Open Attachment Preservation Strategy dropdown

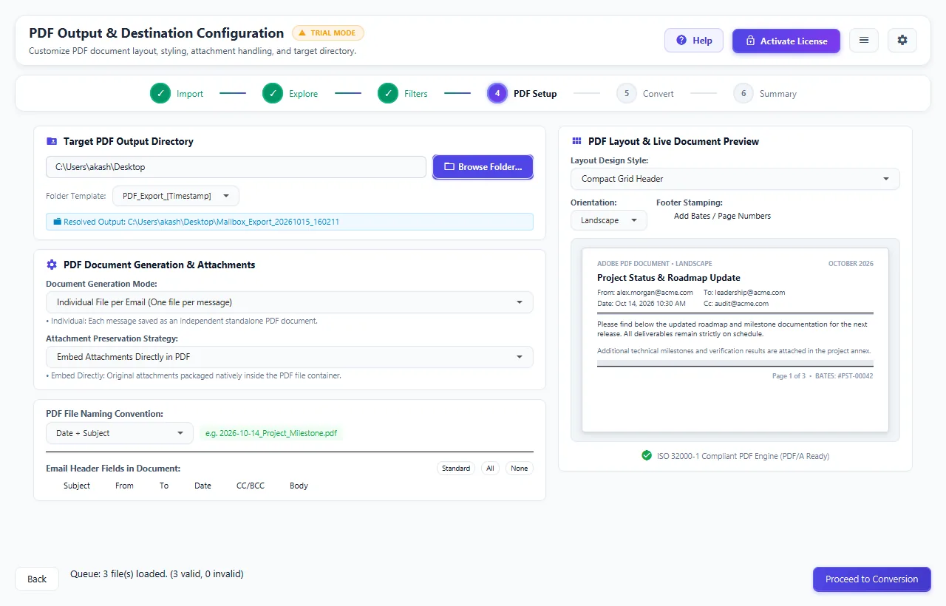click(290, 357)
